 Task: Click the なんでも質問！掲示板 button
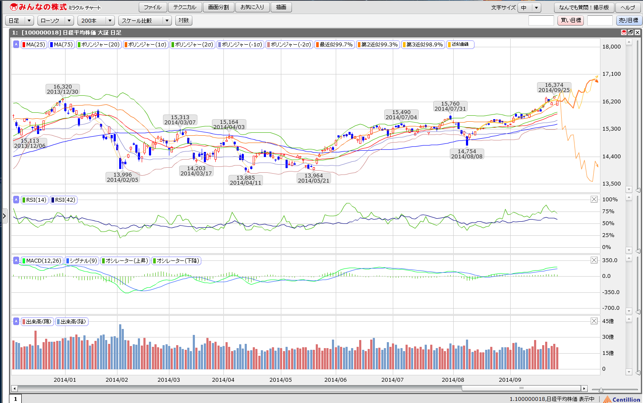click(x=583, y=8)
